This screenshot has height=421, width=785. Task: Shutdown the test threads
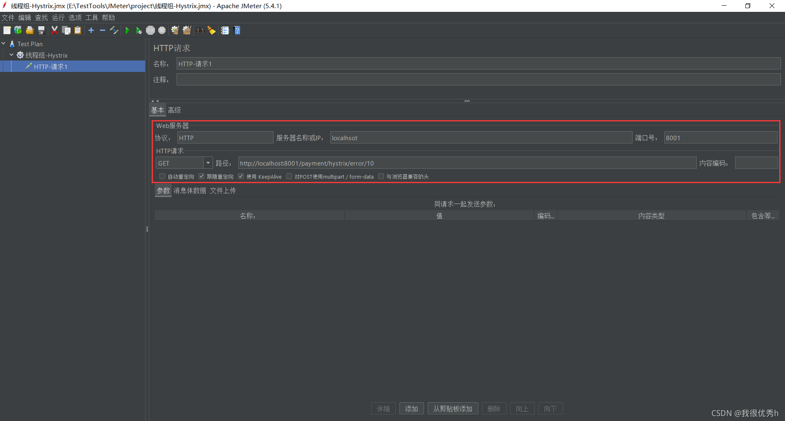pos(162,30)
